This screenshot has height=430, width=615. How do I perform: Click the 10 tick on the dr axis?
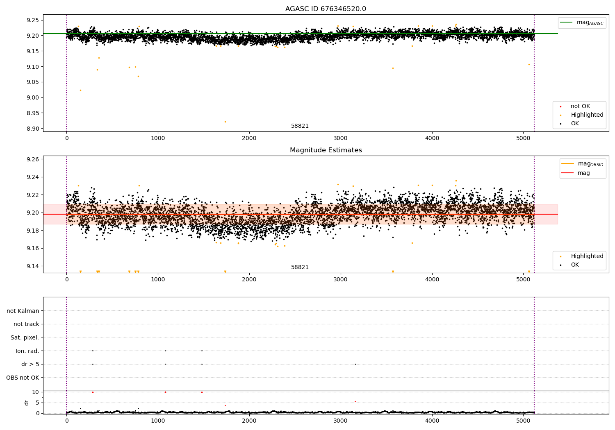pos(36,392)
